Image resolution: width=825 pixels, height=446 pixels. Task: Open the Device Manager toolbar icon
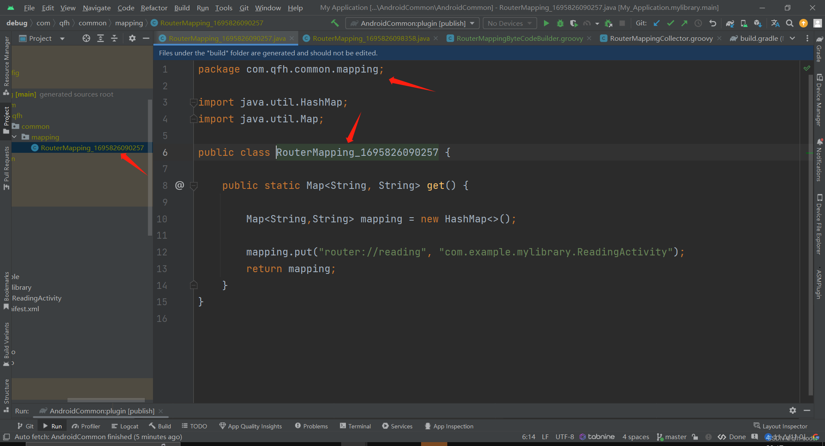[744, 23]
